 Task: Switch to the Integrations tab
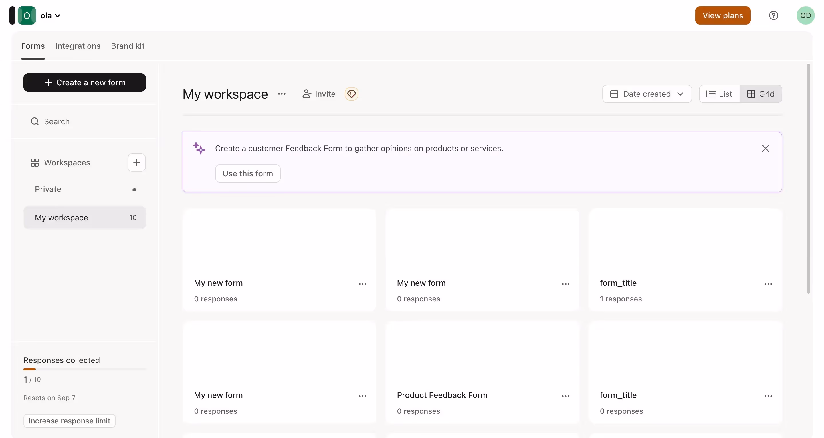[78, 46]
